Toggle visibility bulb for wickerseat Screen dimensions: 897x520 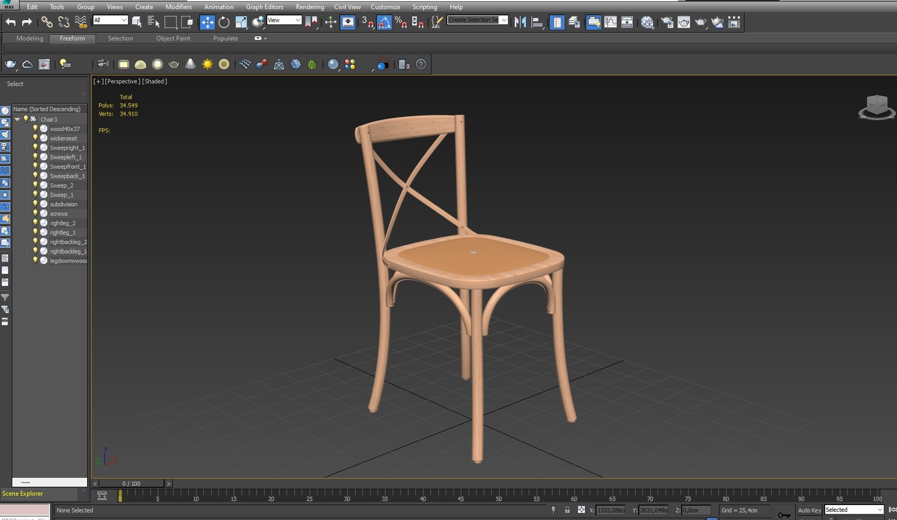pyautogui.click(x=35, y=138)
